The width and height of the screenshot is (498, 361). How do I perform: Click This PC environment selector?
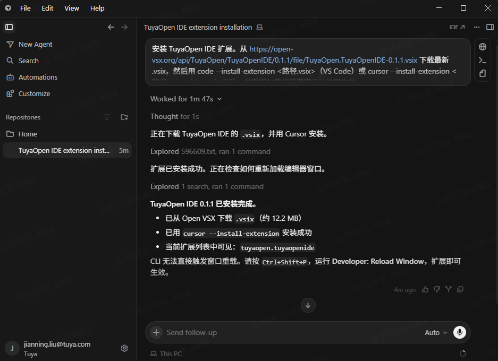pyautogui.click(x=166, y=354)
